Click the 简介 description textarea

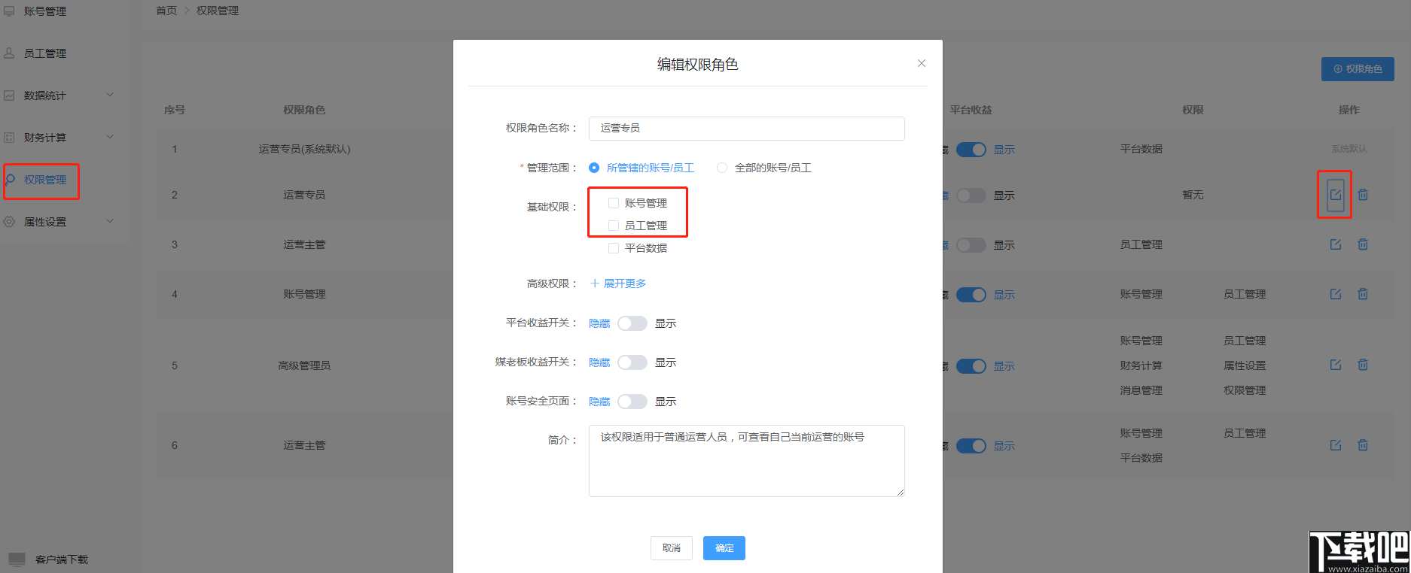[x=747, y=461]
